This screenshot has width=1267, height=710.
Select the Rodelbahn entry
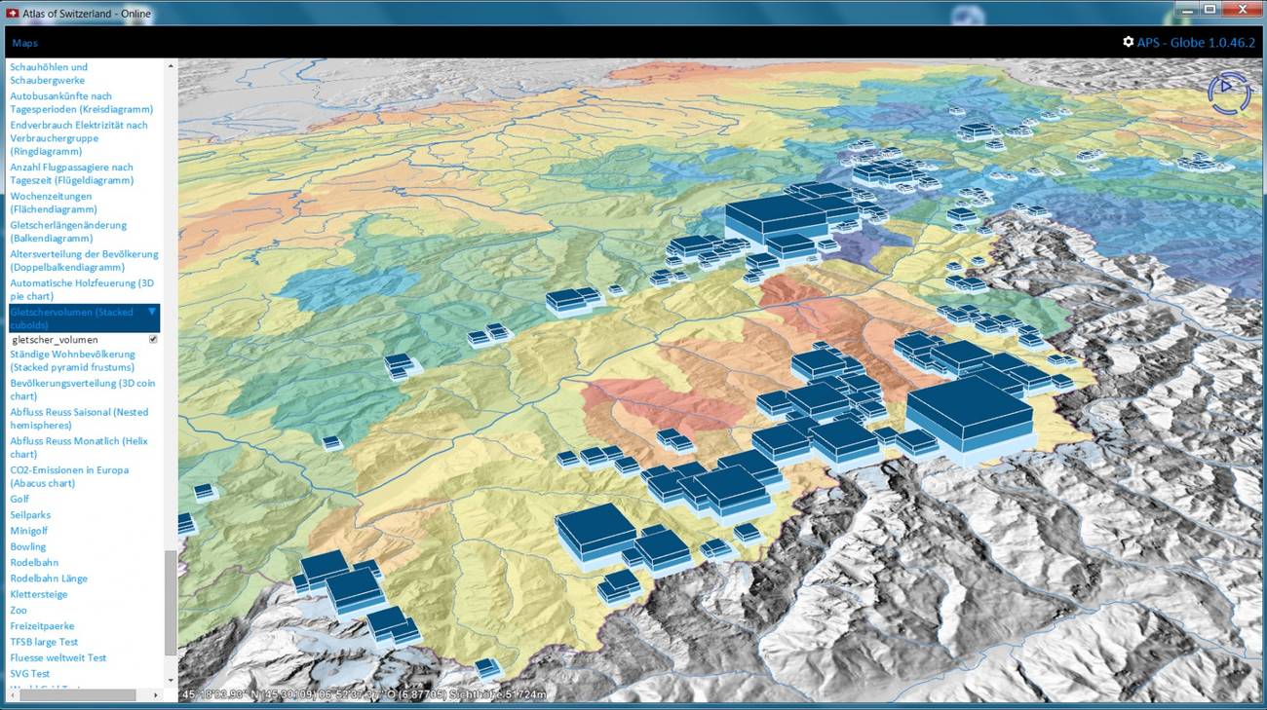coord(34,562)
